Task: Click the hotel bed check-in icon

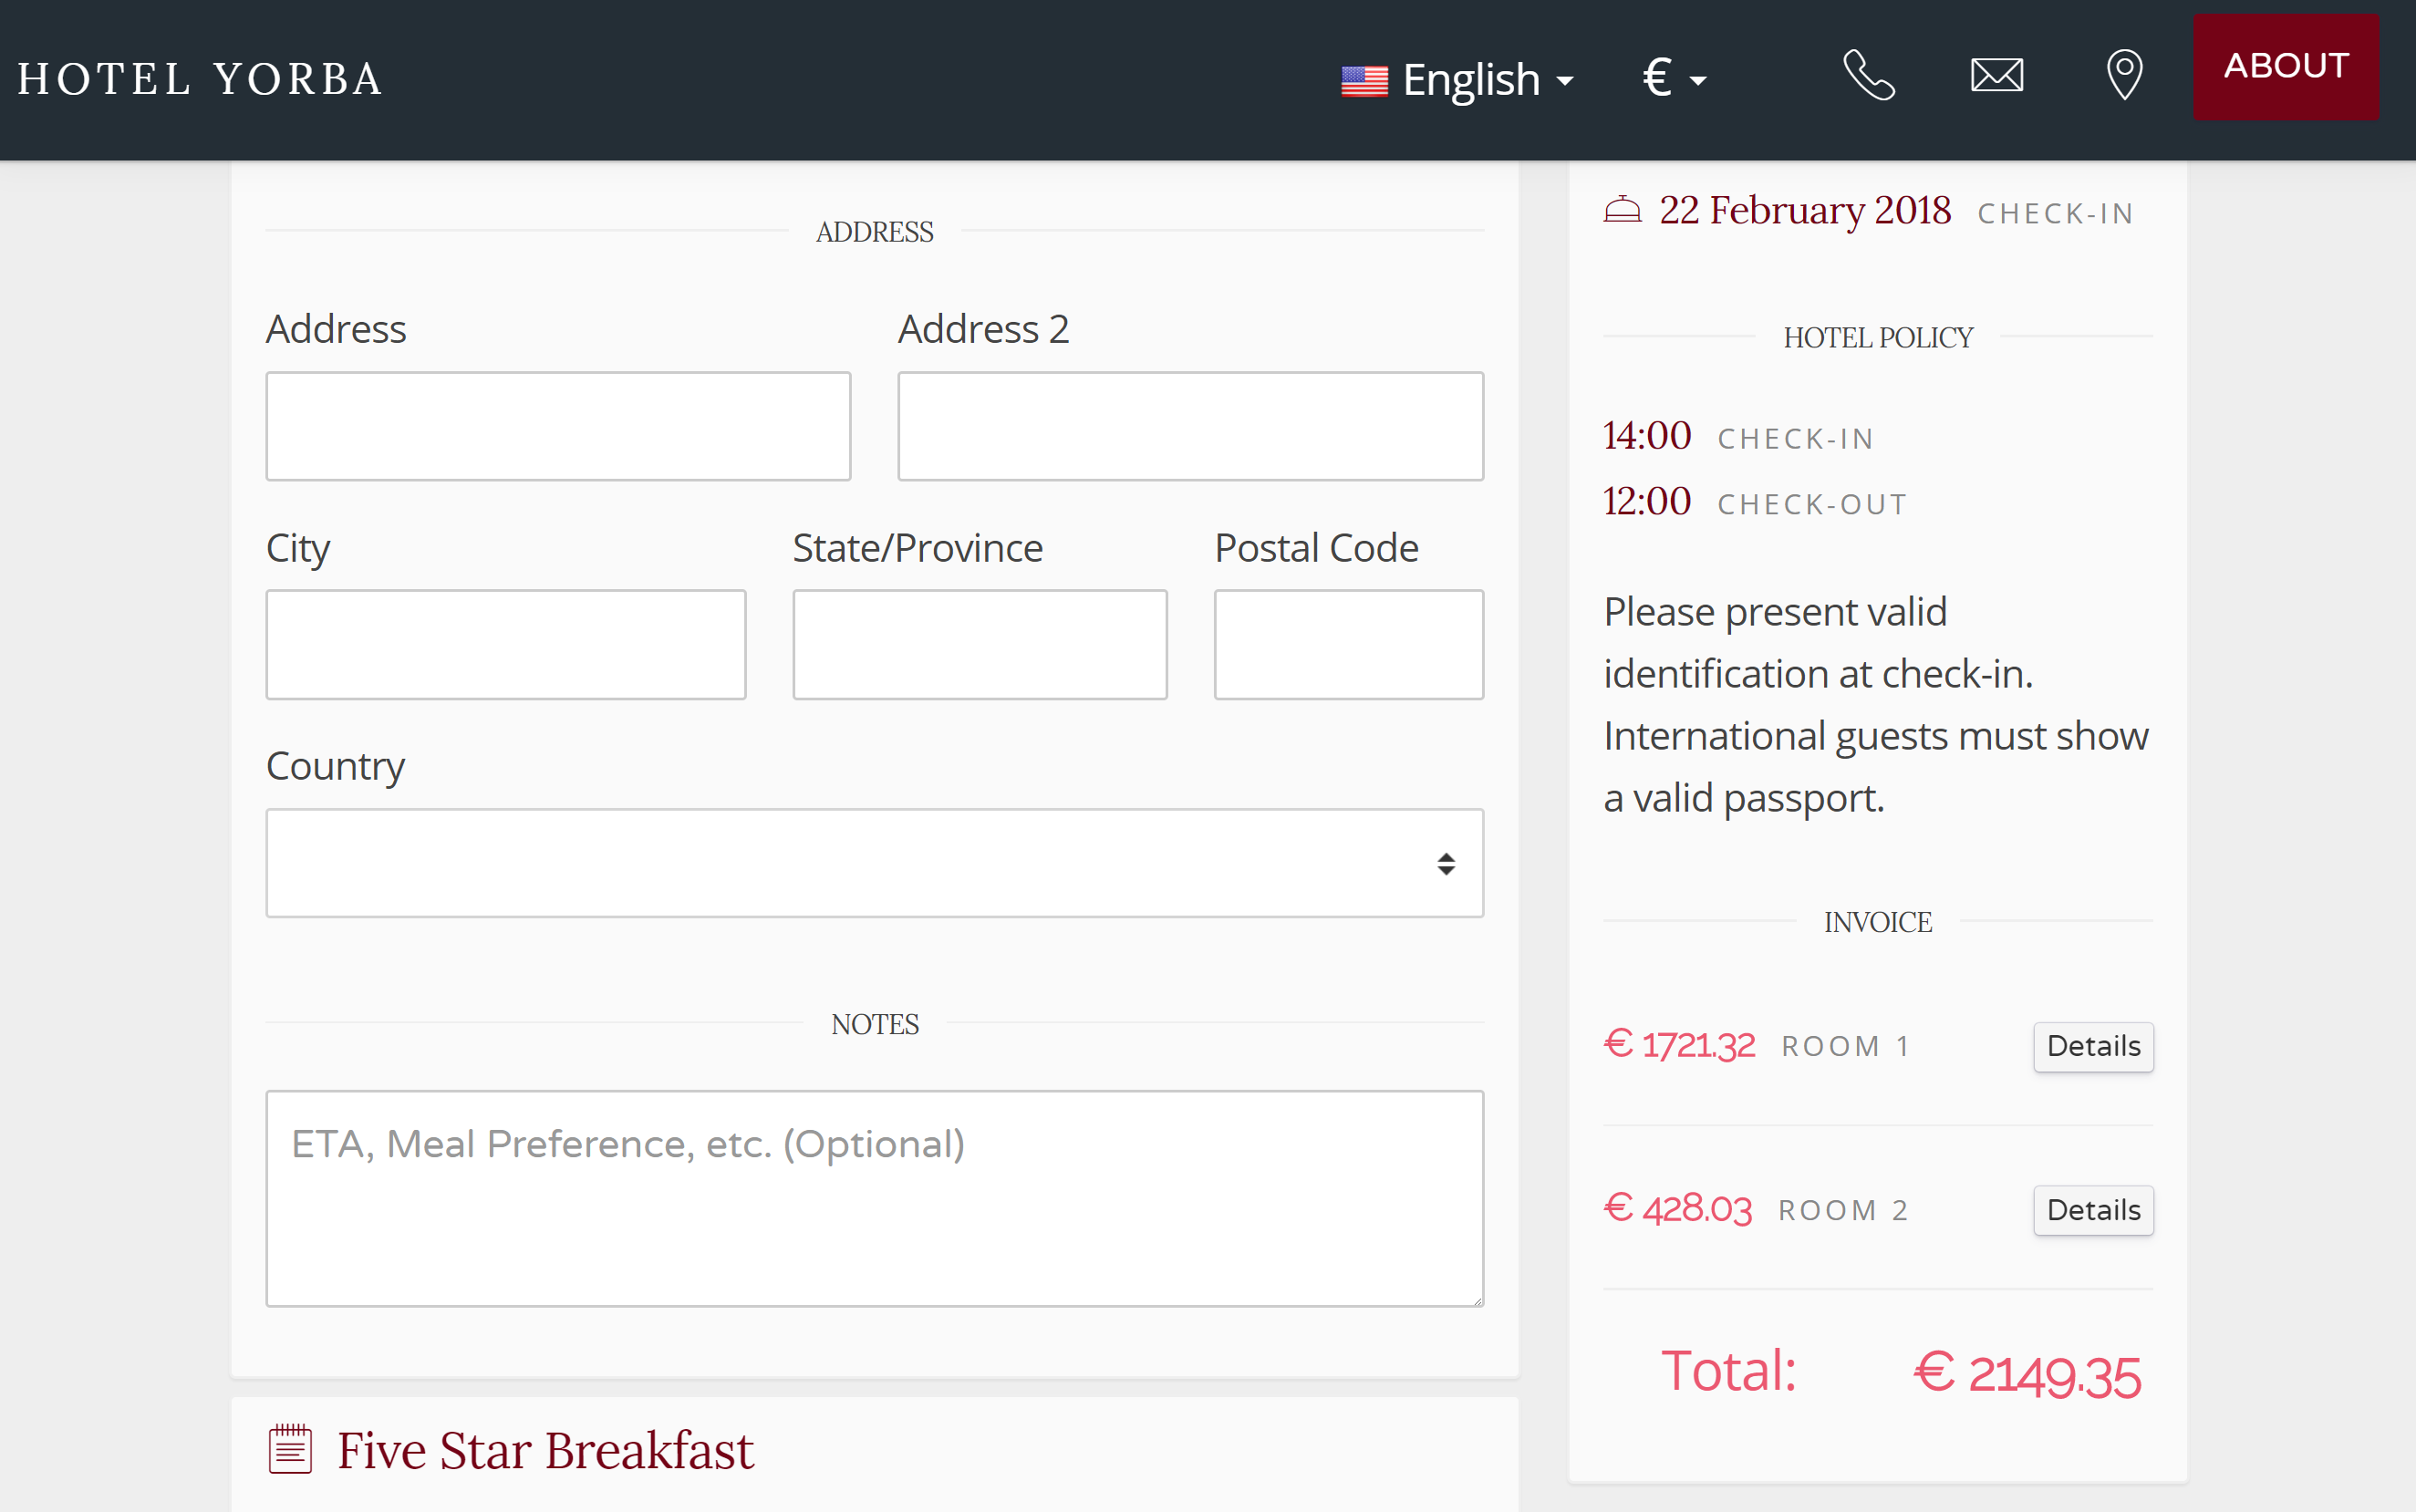Action: pos(1622,211)
